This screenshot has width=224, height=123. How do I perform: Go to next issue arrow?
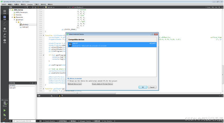tap(57, 96)
